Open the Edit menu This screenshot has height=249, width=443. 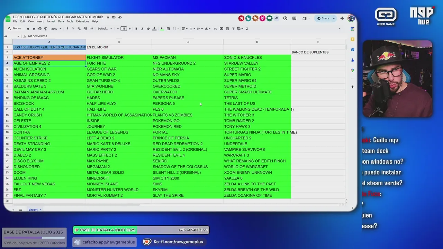coord(22,21)
